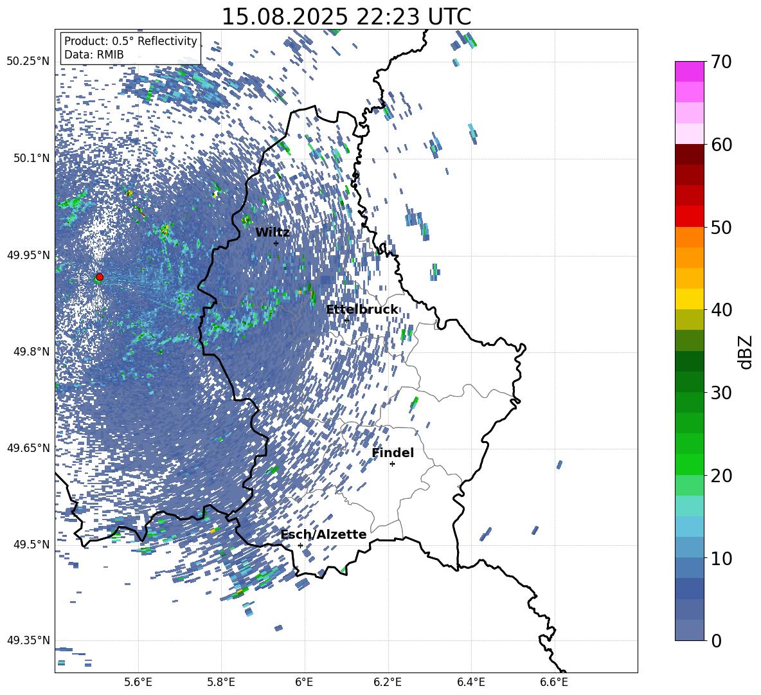Click the red radar site marker
Viewport: 761px width, 695px height.
click(x=100, y=277)
